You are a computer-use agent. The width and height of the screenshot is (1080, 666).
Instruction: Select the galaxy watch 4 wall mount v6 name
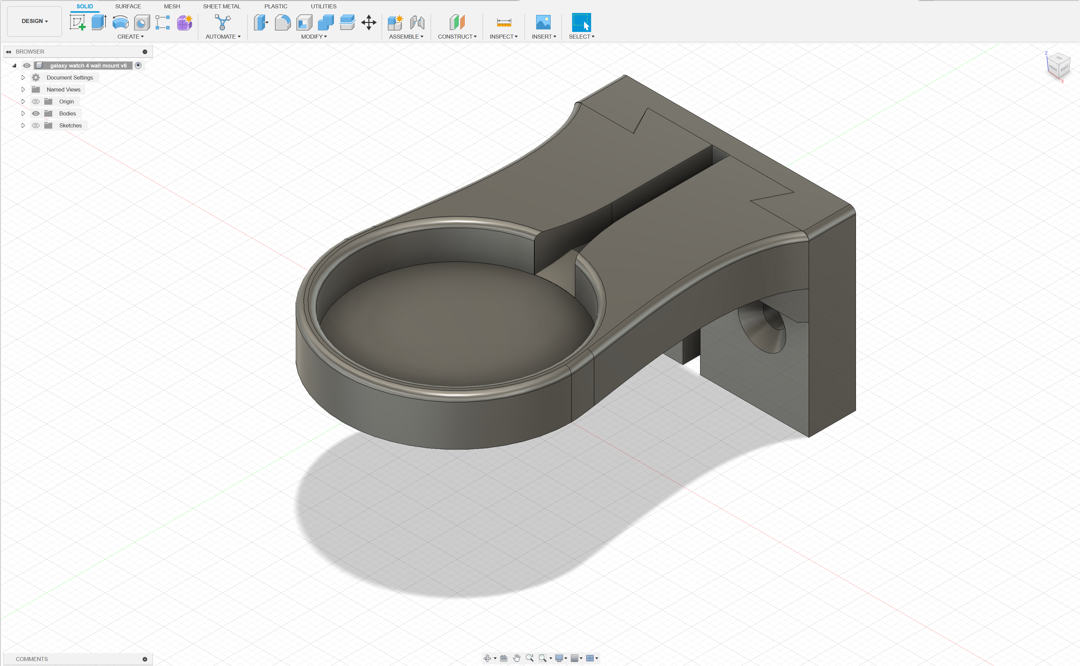tap(88, 66)
